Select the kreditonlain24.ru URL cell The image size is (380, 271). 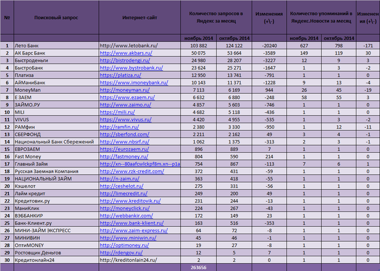coord(140,260)
